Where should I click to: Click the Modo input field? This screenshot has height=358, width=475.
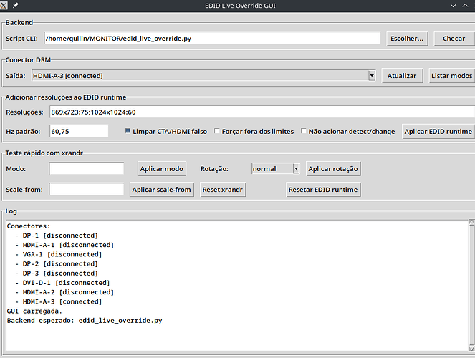87,168
